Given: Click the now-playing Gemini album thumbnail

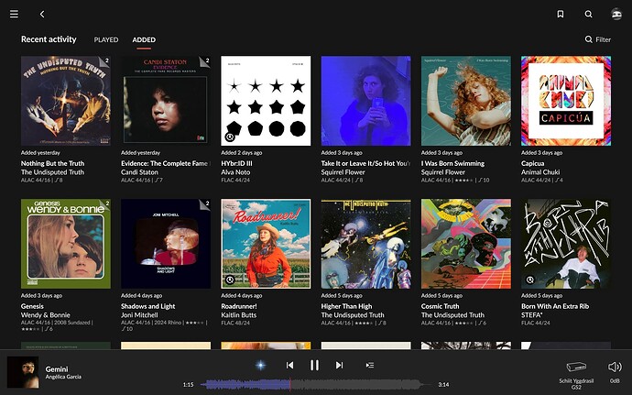Looking at the screenshot, I should tap(23, 372).
